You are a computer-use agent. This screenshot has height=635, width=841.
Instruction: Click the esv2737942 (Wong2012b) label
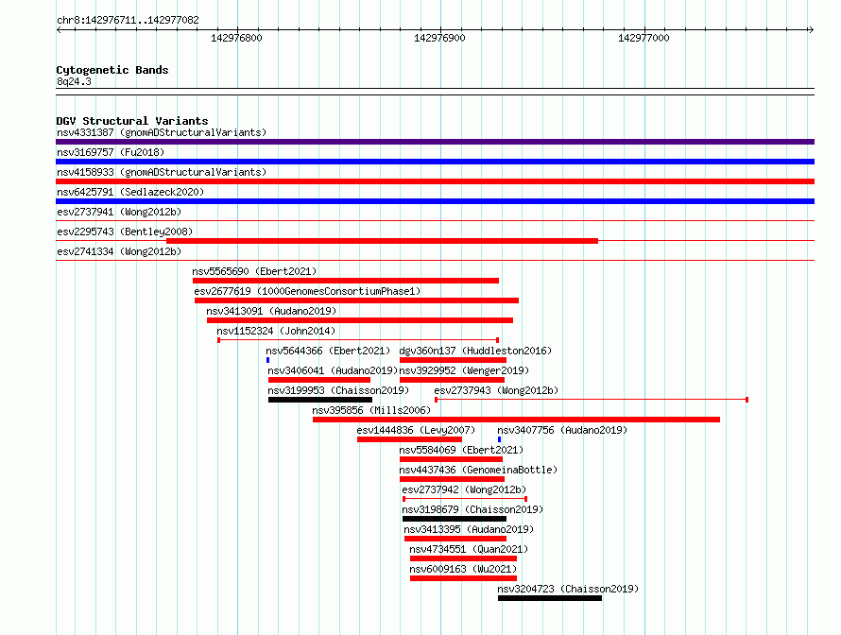point(464,489)
